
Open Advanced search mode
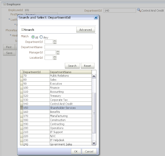coord(85,30)
